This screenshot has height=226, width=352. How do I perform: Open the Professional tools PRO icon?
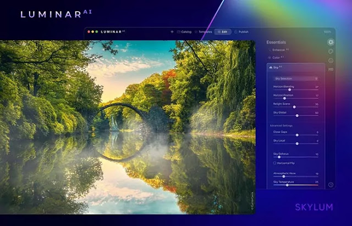click(331, 69)
